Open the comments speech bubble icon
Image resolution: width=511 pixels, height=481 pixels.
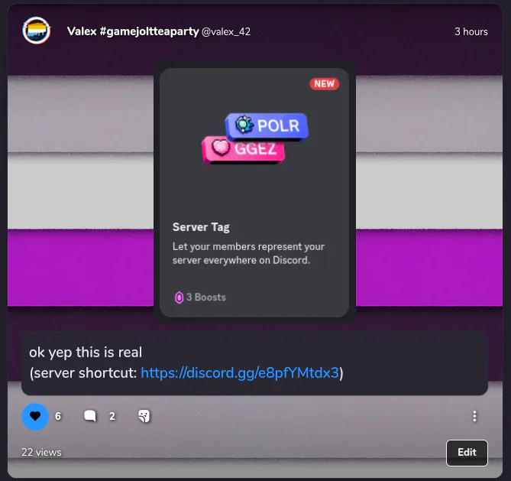(90, 416)
